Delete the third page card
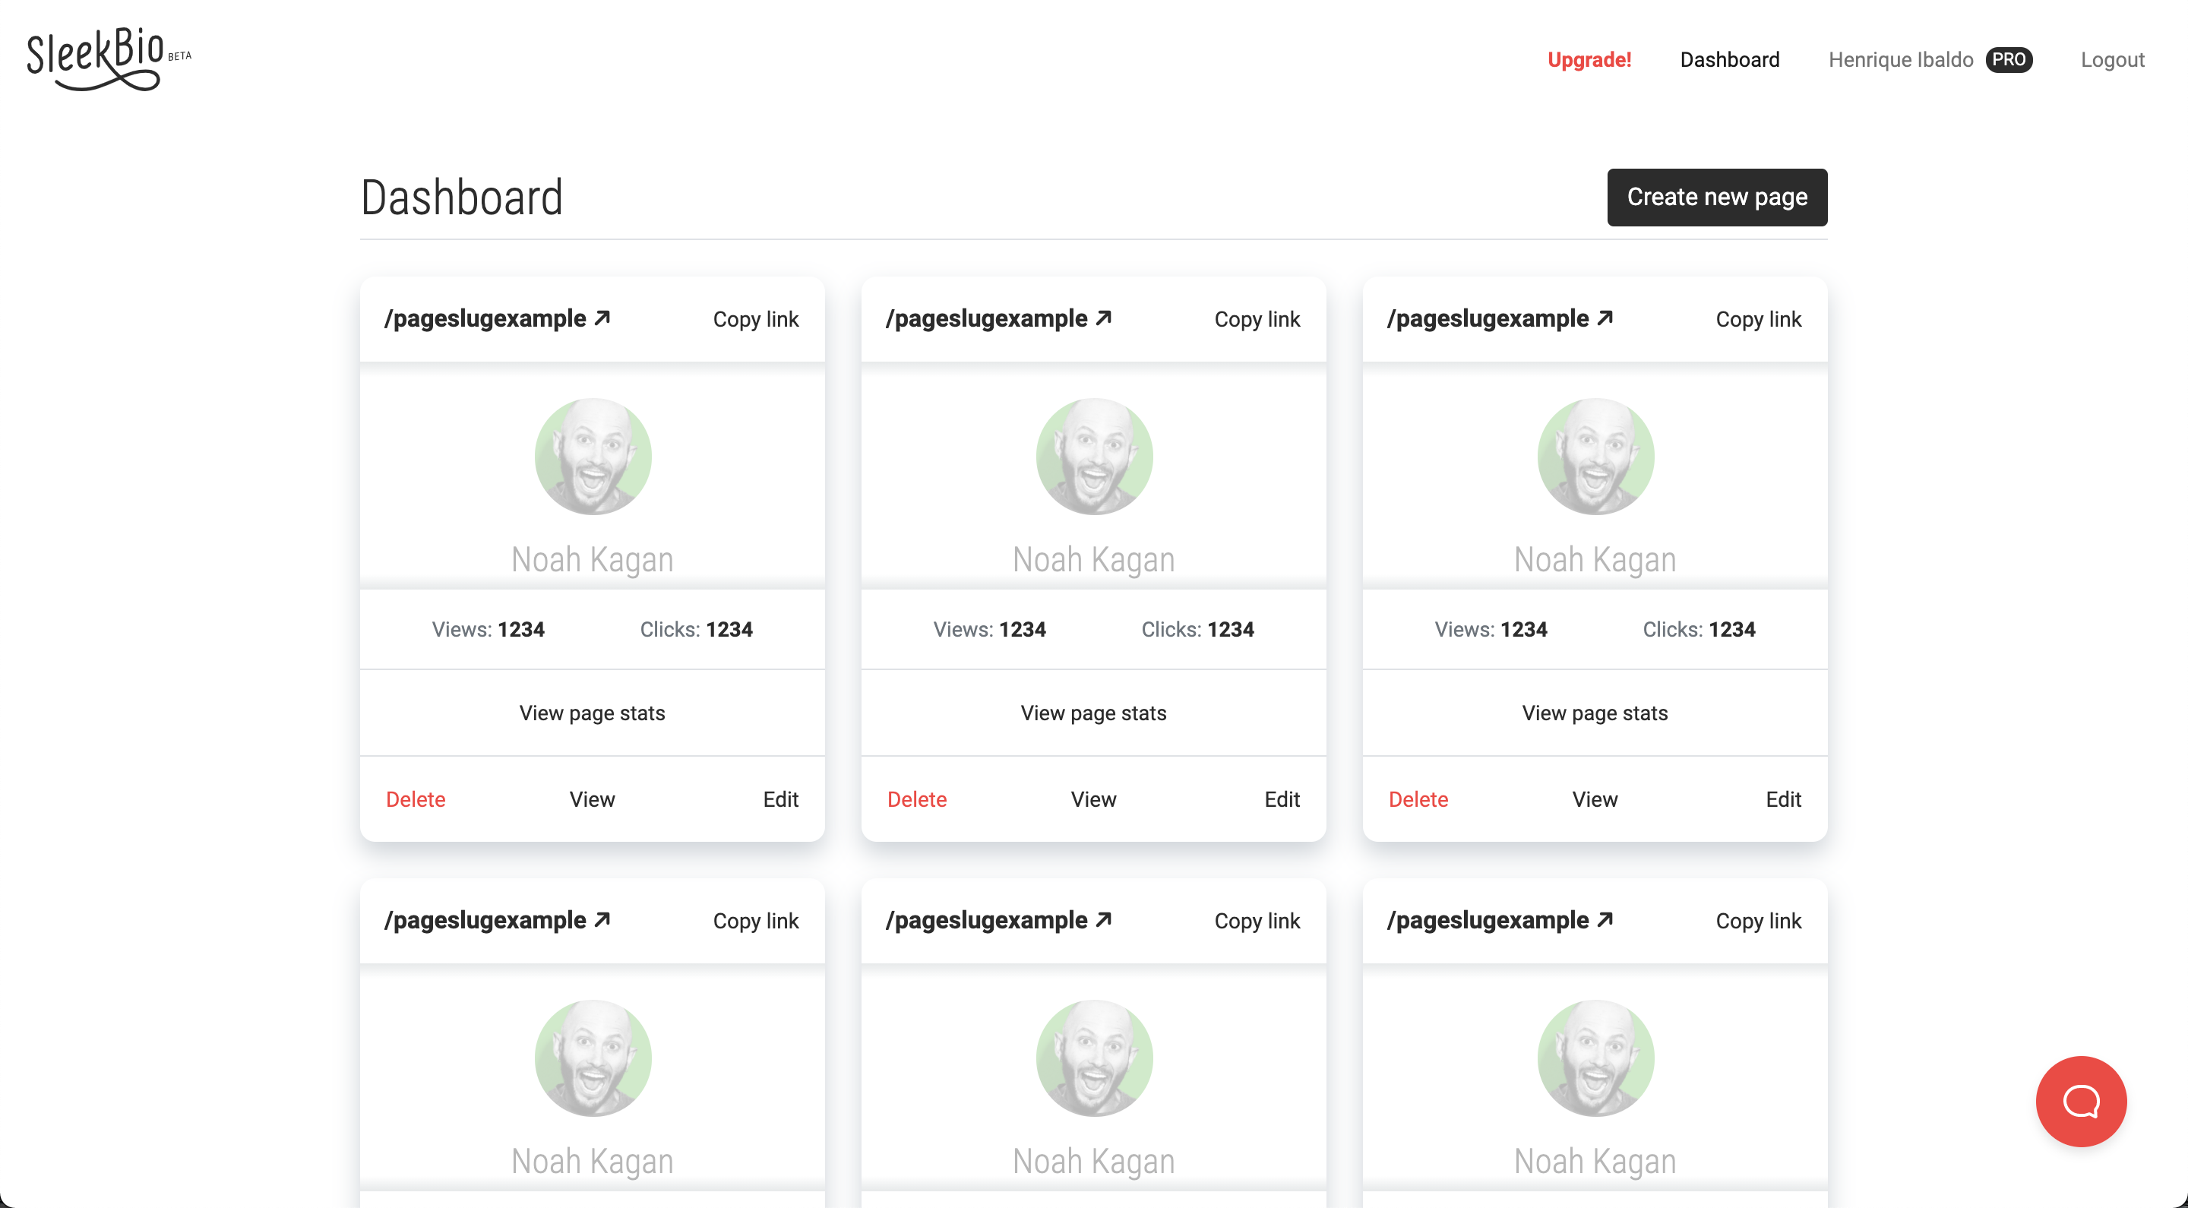The width and height of the screenshot is (2188, 1208). [x=1418, y=799]
